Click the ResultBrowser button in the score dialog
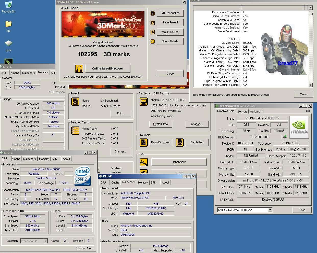Viewport: 317px width, 253px height. tap(170, 32)
